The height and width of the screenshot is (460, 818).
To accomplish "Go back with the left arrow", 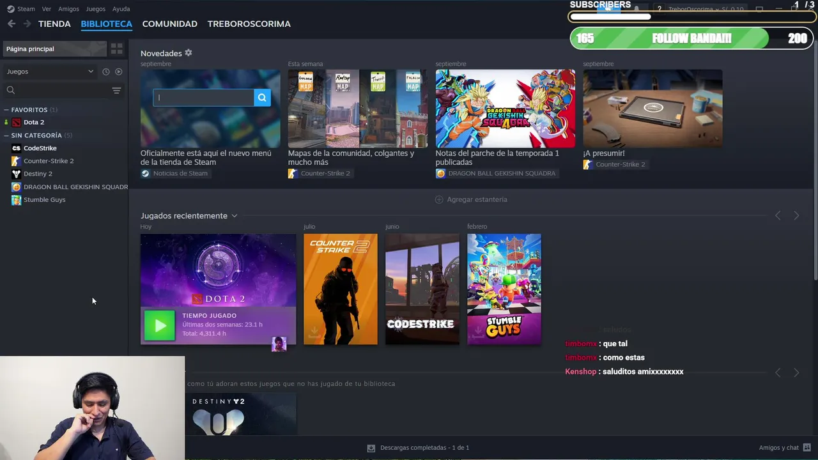I will [12, 24].
